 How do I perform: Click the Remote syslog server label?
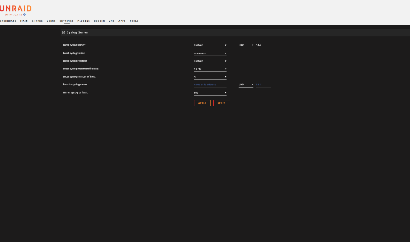75,84
